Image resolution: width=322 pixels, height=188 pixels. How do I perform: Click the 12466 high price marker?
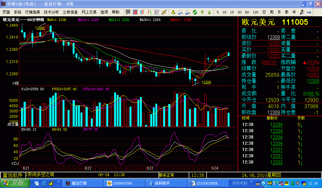click(40, 28)
